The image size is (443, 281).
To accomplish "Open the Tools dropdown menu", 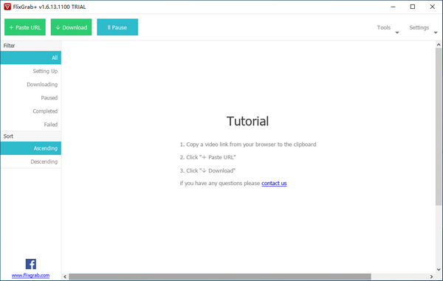I will (x=384, y=27).
